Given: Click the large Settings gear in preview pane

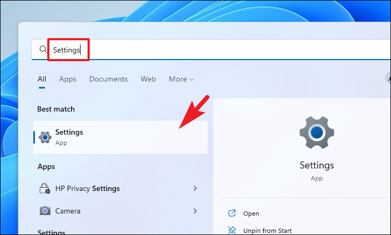Looking at the screenshot, I should click(317, 133).
